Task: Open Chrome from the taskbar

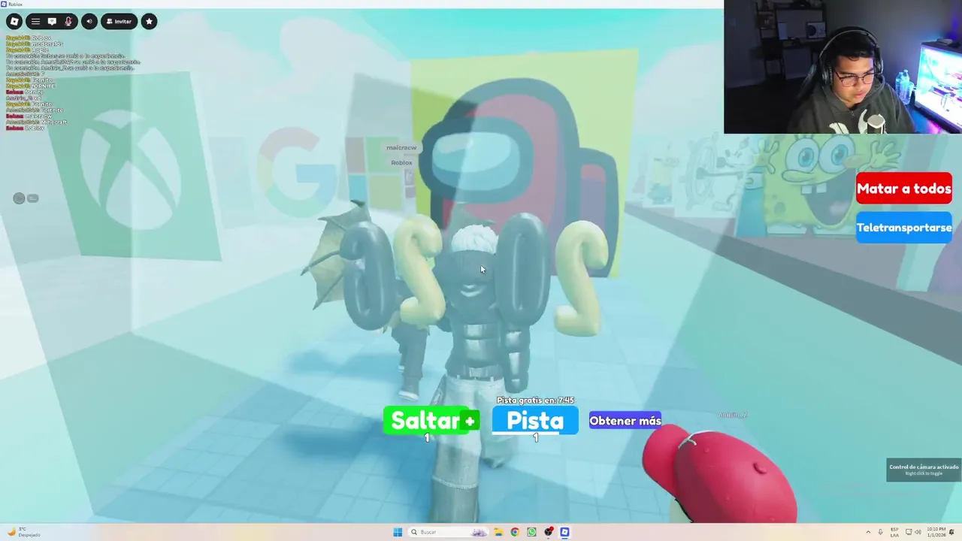Action: point(515,532)
